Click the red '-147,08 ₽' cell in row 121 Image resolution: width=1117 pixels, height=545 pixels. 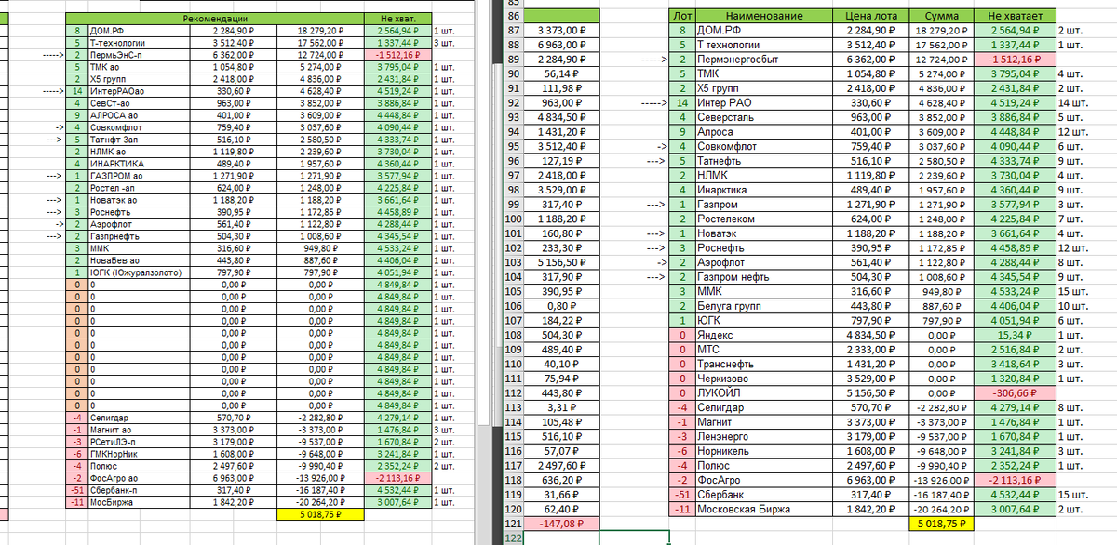click(561, 523)
